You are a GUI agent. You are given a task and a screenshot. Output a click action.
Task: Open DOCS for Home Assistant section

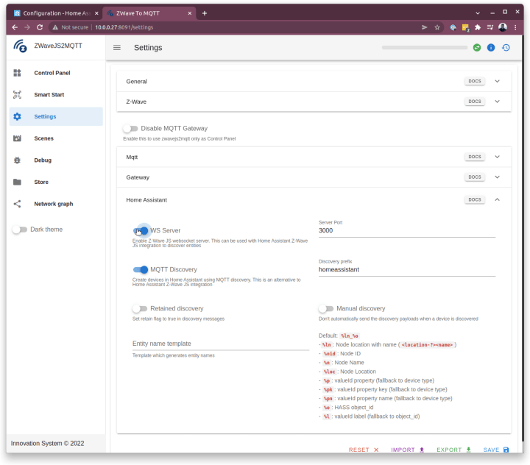(x=475, y=199)
